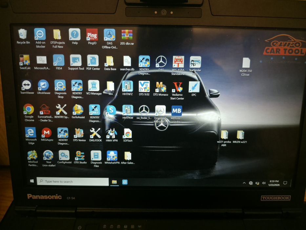This screenshot has width=306, height=230.
Task: Open the Add-on blocker shortcut
Action: pos(40,34)
